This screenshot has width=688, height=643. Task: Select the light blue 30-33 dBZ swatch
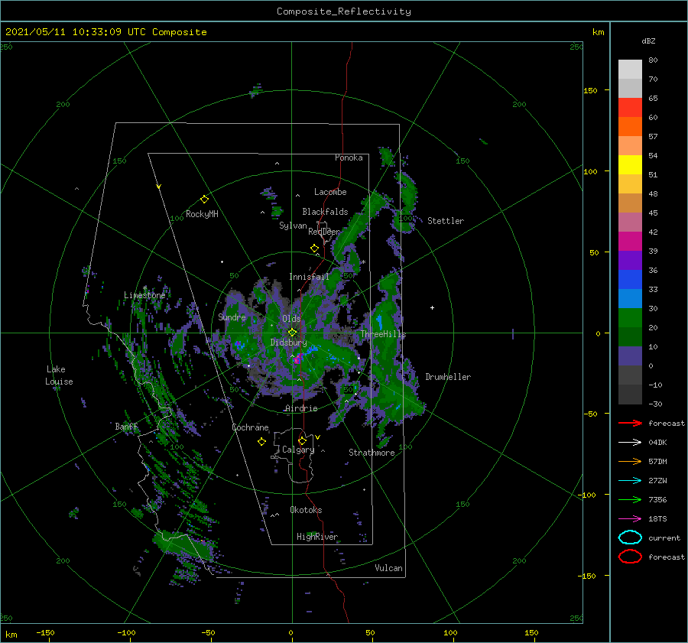click(x=630, y=298)
